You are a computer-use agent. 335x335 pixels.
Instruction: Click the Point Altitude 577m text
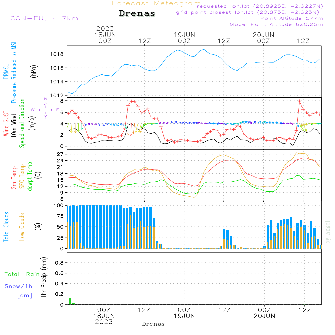click(x=292, y=18)
